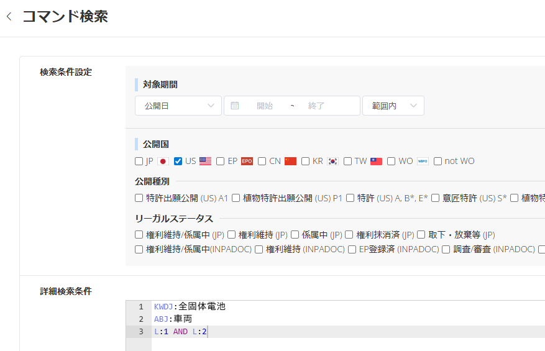This screenshot has width=545, height=351.
Task: Select the CN country checkbox
Action: [262, 162]
